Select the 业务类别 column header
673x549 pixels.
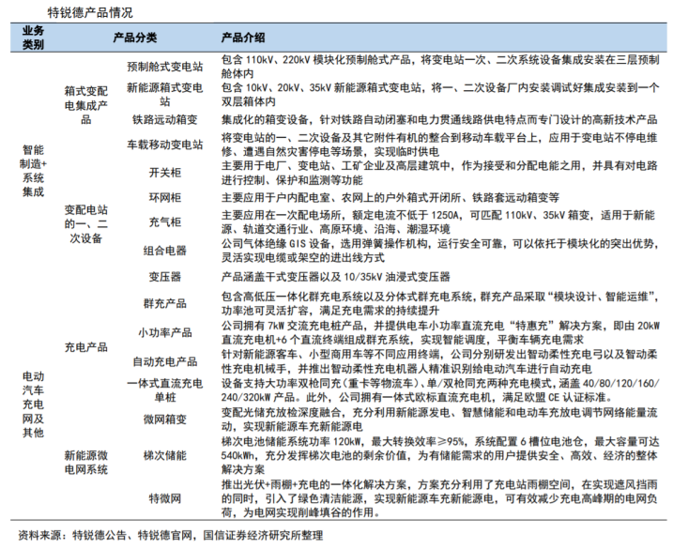(33, 38)
